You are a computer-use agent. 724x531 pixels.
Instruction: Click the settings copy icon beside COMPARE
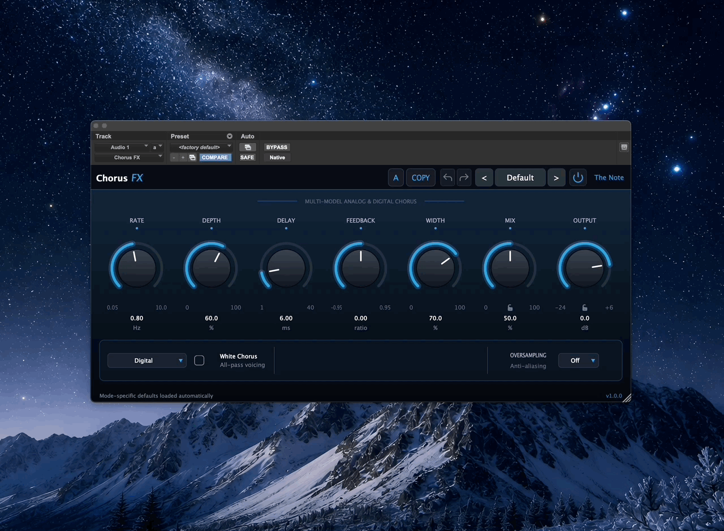[192, 158]
